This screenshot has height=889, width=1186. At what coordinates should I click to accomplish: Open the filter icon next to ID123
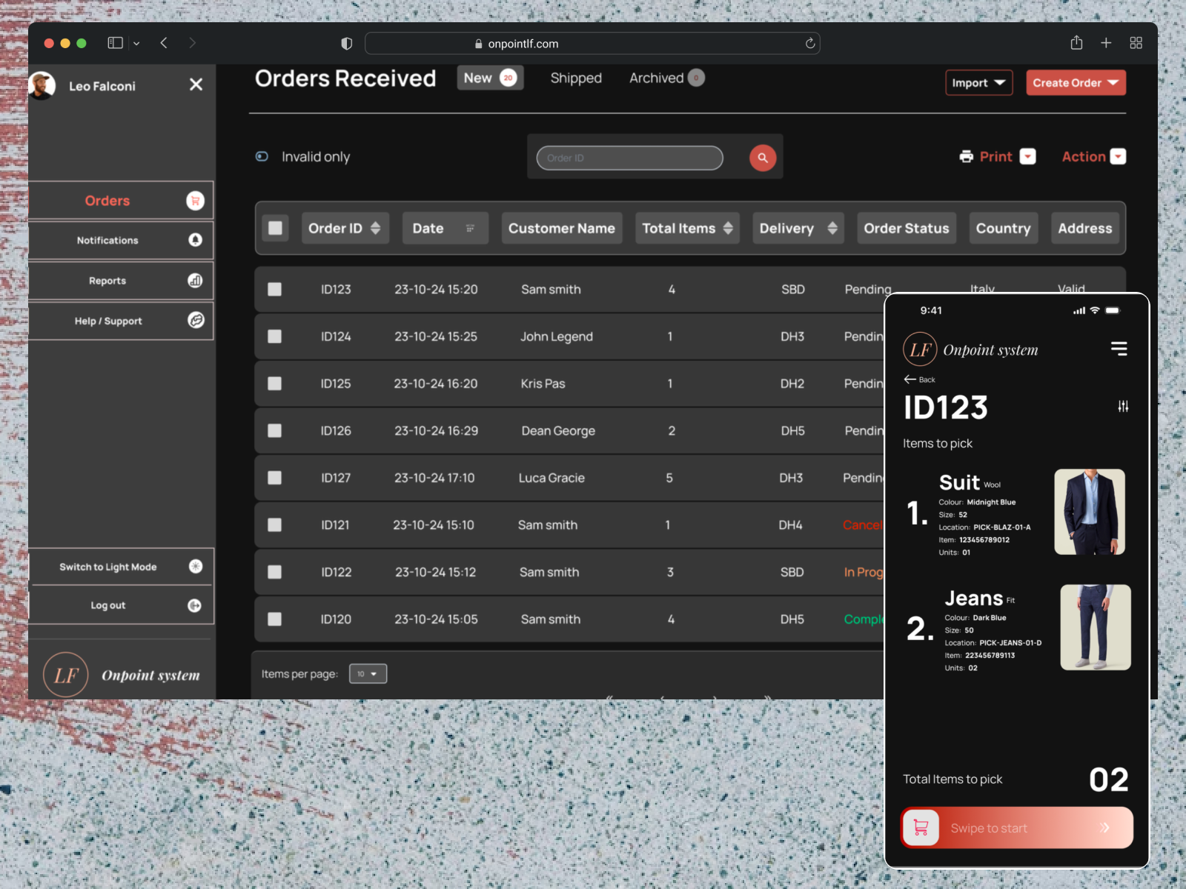(1123, 406)
